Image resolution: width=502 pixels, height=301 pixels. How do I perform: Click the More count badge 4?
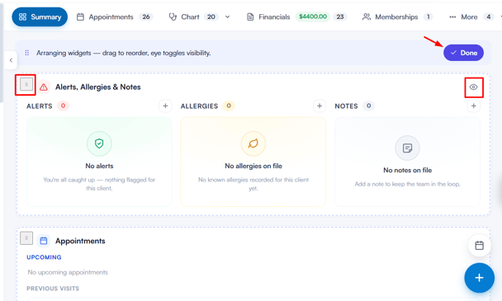[488, 16]
